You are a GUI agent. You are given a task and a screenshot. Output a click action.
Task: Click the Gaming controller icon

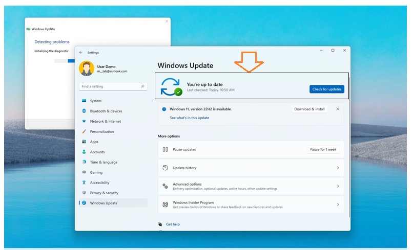[84, 172]
